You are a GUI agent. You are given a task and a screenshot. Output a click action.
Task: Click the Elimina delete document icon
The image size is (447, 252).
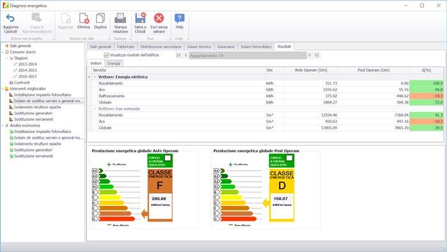[84, 19]
